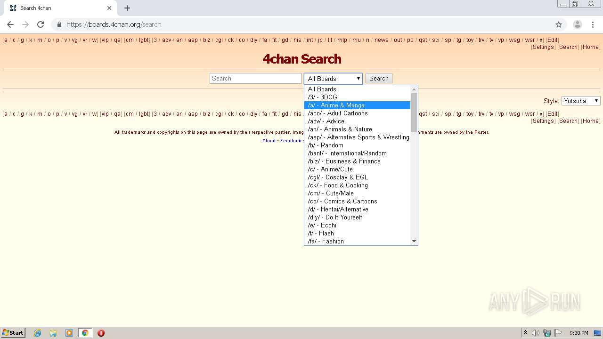
Task: Select /cm/ - Cute/Male option
Action: click(357, 193)
